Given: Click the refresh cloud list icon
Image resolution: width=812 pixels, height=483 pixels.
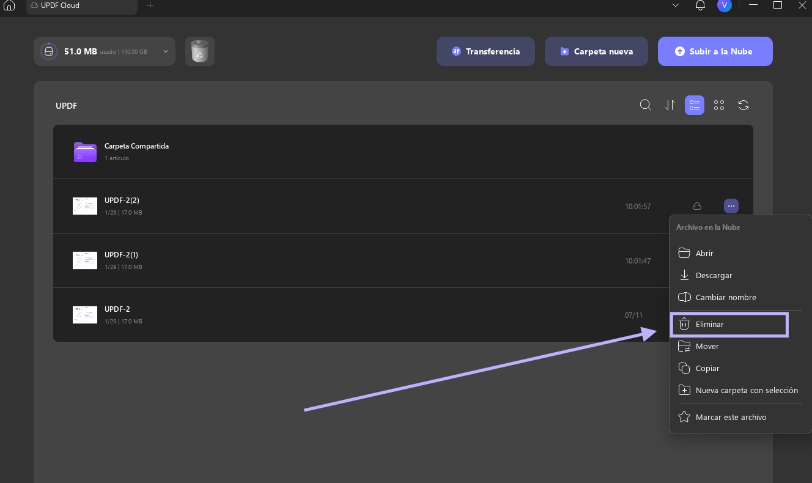Looking at the screenshot, I should point(744,105).
